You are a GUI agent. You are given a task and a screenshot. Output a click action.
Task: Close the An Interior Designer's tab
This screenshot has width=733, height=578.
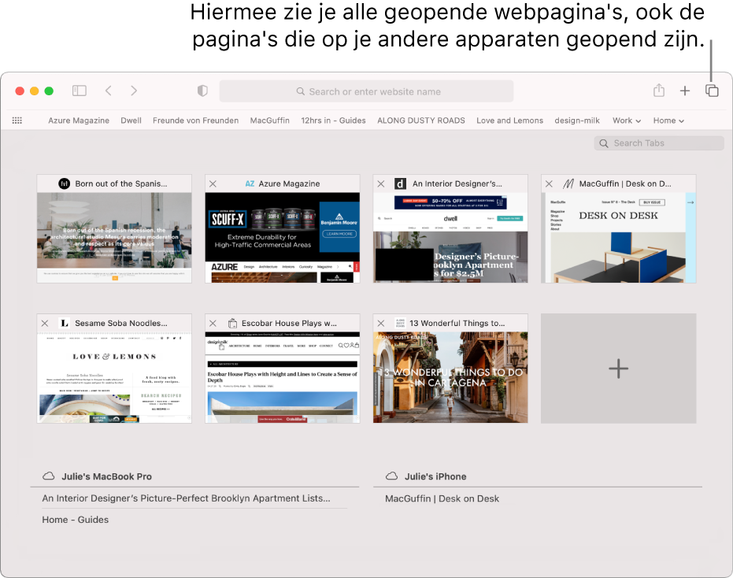pos(381,183)
